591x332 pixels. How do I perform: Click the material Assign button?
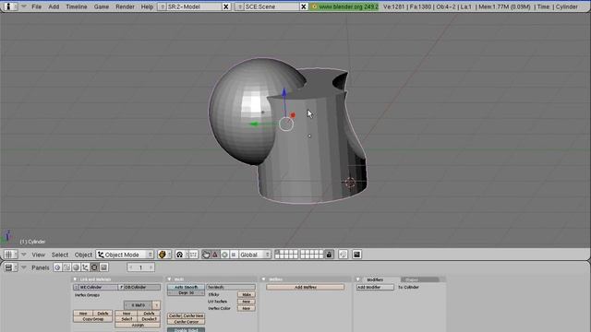(x=138, y=325)
